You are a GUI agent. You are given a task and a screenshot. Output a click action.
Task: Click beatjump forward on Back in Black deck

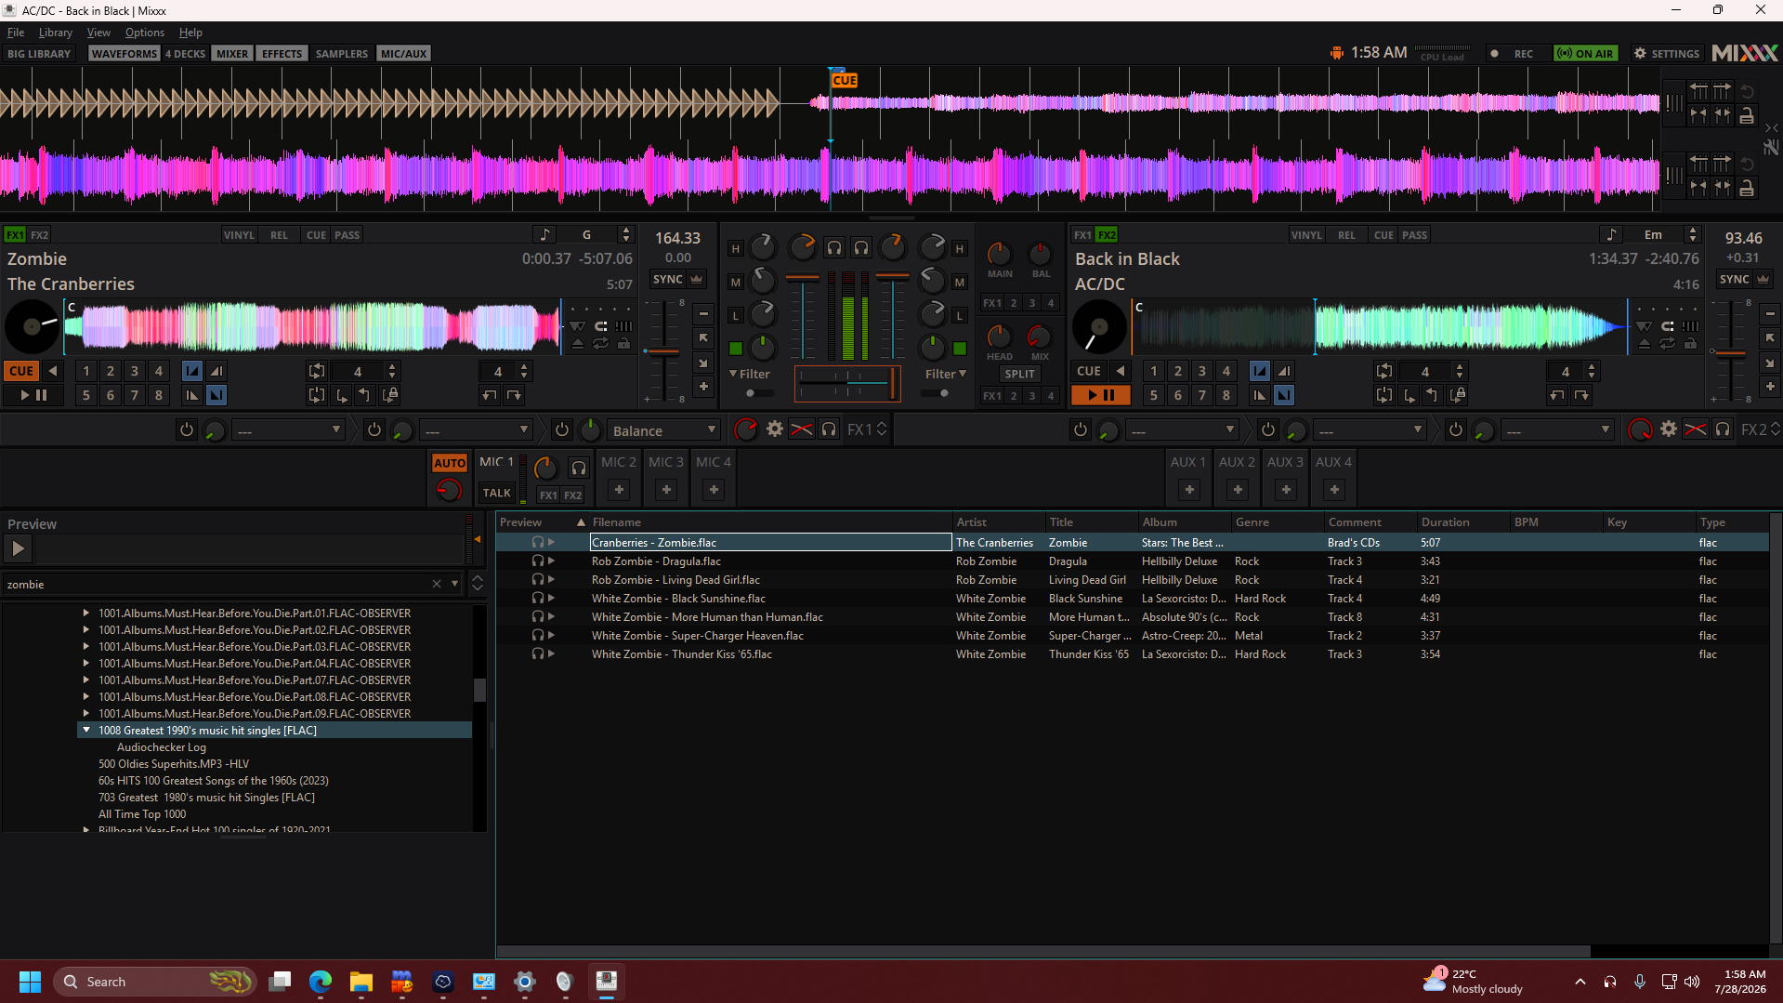1580,395
